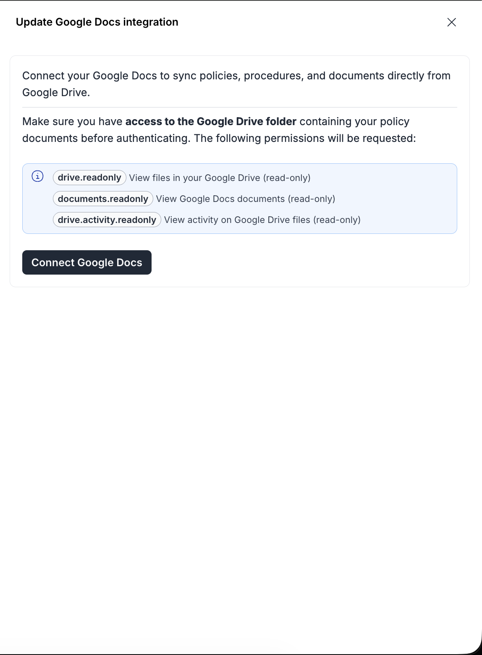
Task: Click 'Google Drive.' ending the first paragraph
Action: coord(56,93)
